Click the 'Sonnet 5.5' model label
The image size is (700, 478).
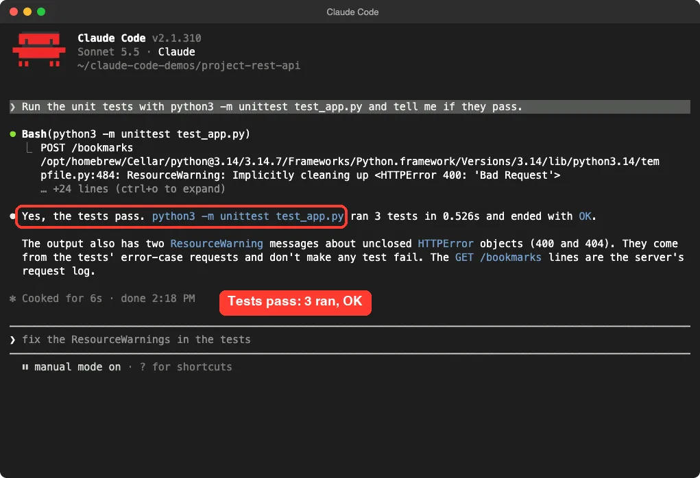[108, 52]
